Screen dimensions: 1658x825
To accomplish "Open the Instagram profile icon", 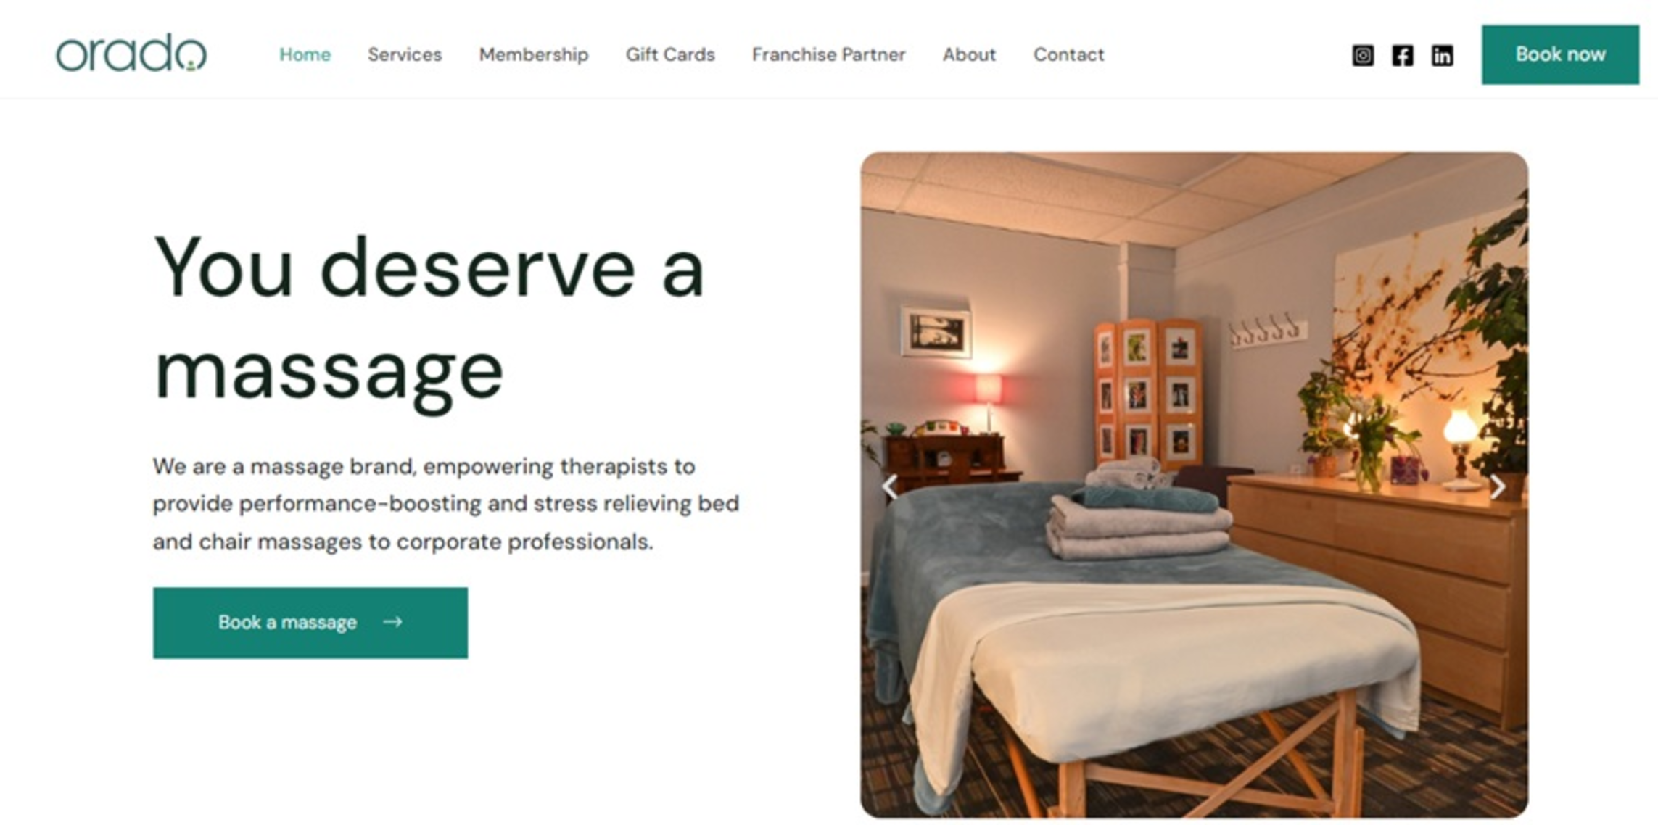I will coord(1362,55).
